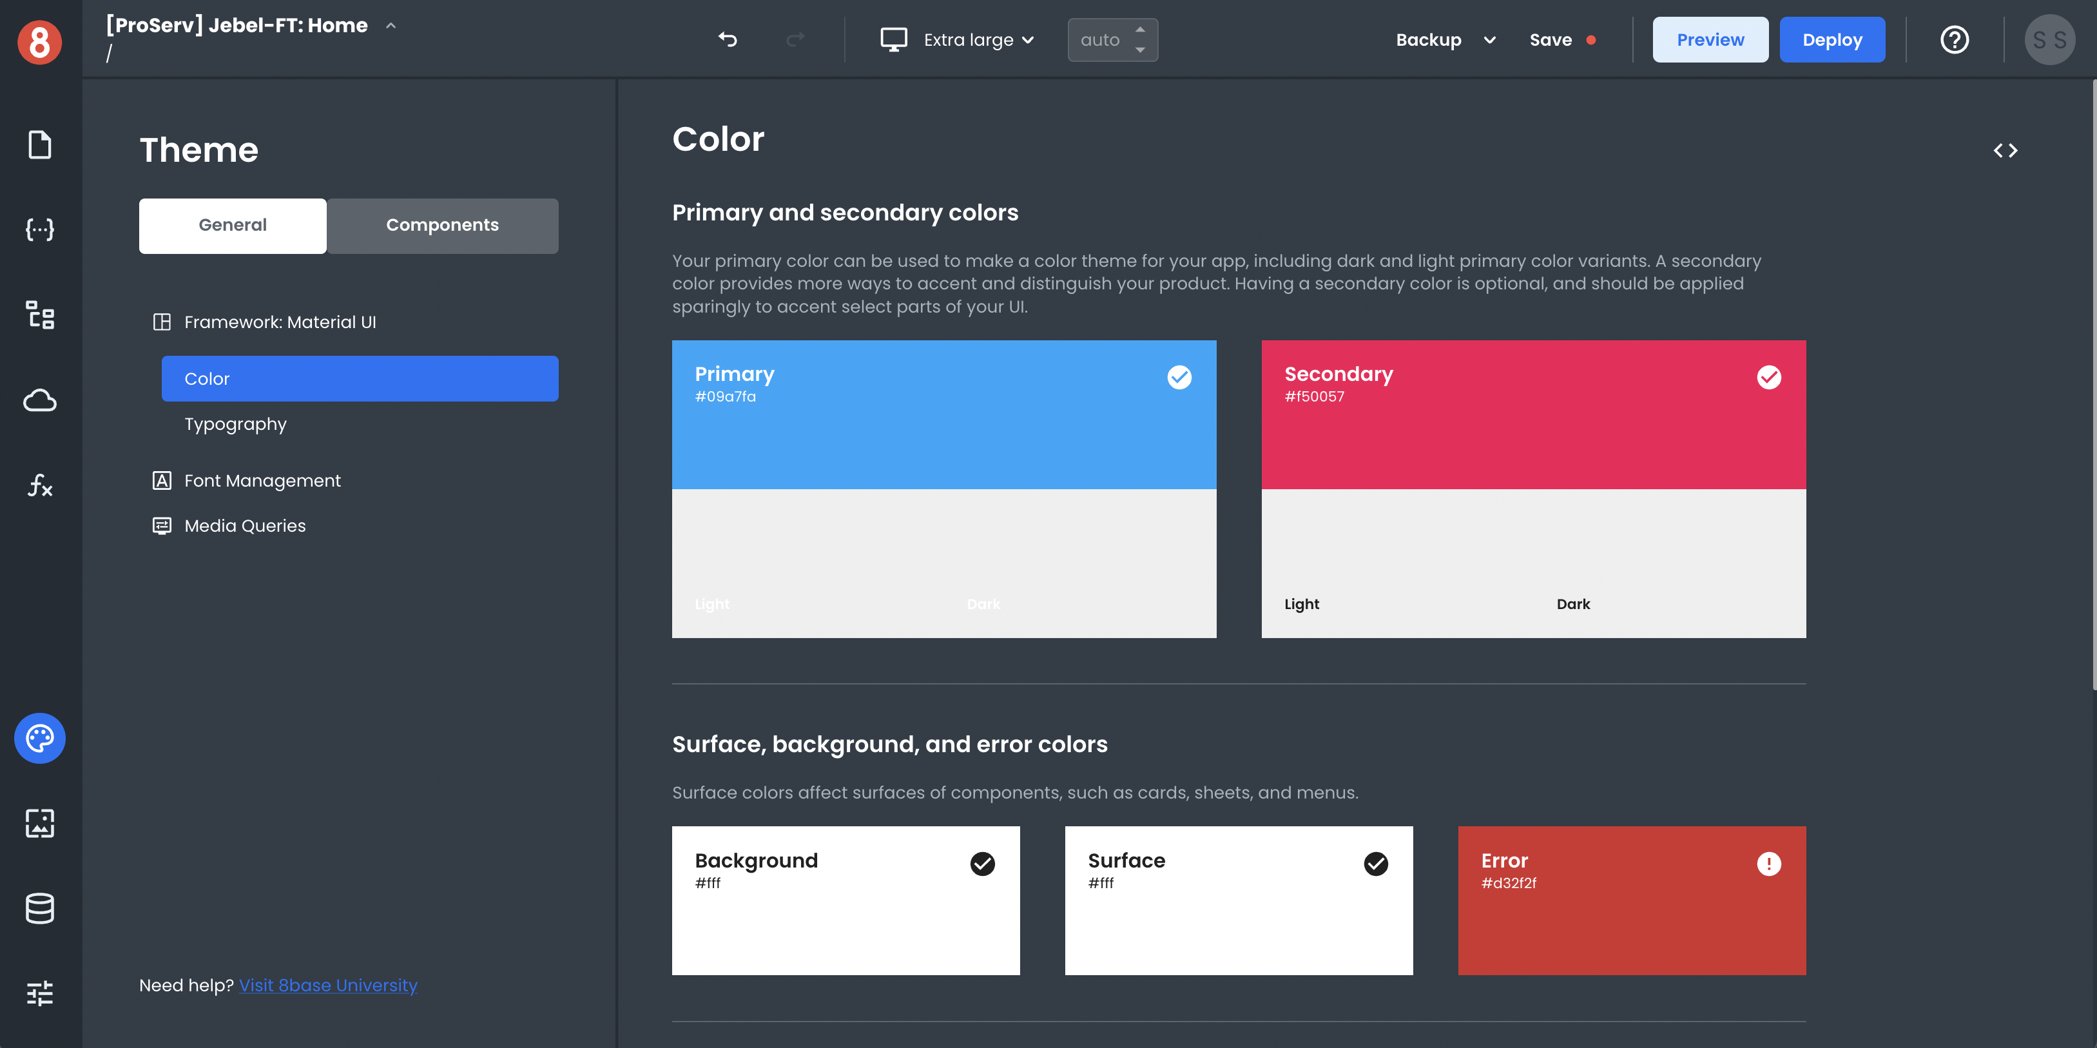The height and width of the screenshot is (1048, 2097).
Task: Open the Database icon in sidebar
Action: click(x=39, y=909)
